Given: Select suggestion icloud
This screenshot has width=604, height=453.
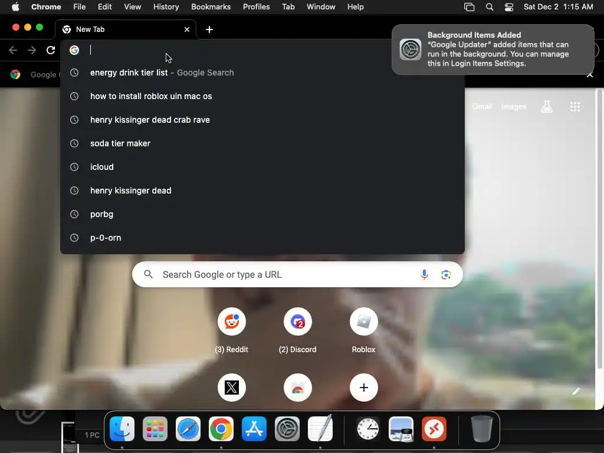Looking at the screenshot, I should point(262,167).
